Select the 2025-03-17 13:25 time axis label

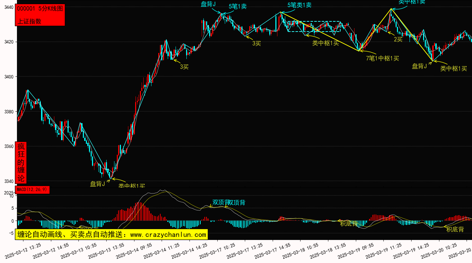click(245, 251)
